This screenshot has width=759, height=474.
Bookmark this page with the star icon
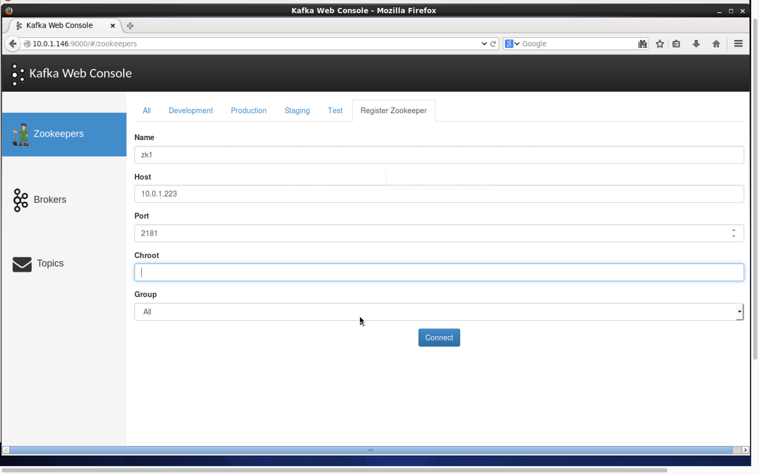[660, 44]
